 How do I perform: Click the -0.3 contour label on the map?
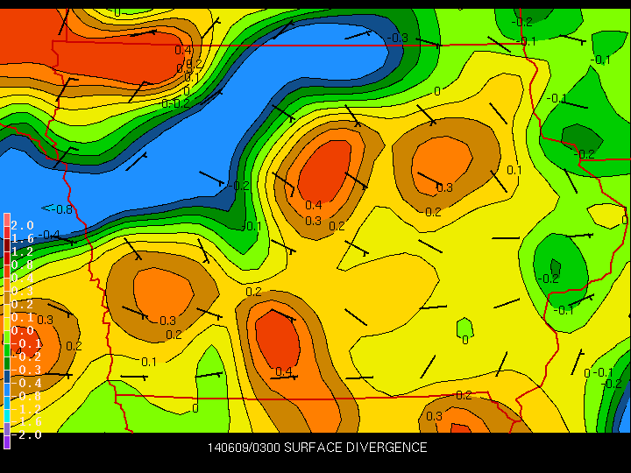[398, 38]
